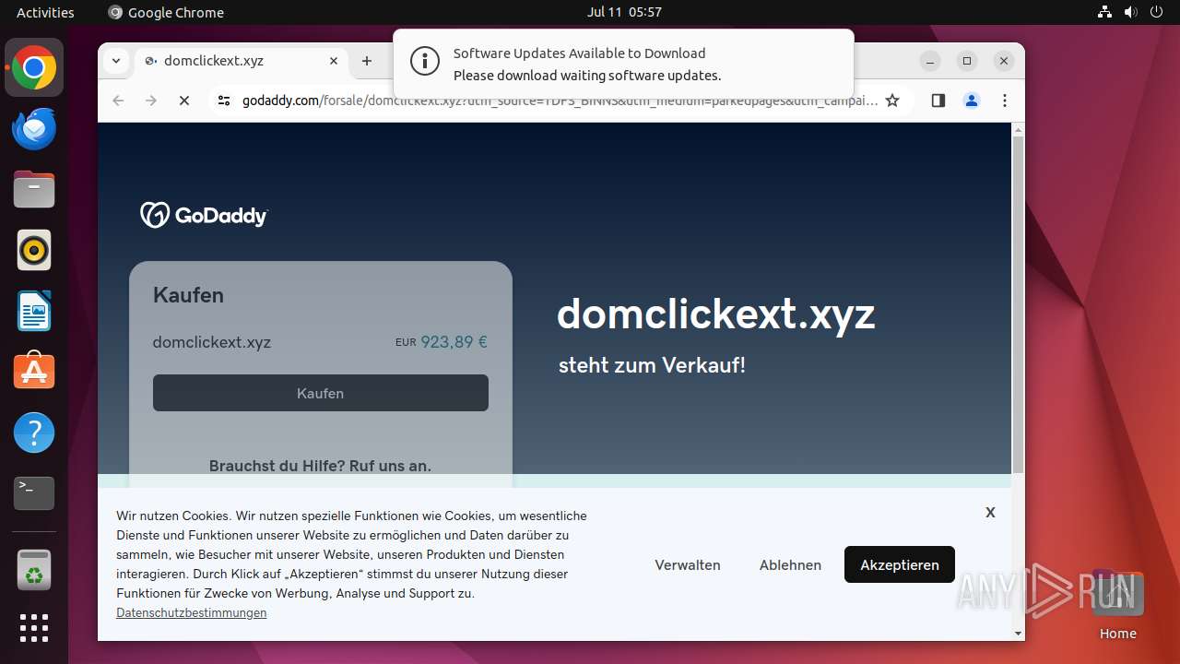Click the Kaufen purchase button
Viewport: 1180px width, 664px height.
tap(321, 393)
